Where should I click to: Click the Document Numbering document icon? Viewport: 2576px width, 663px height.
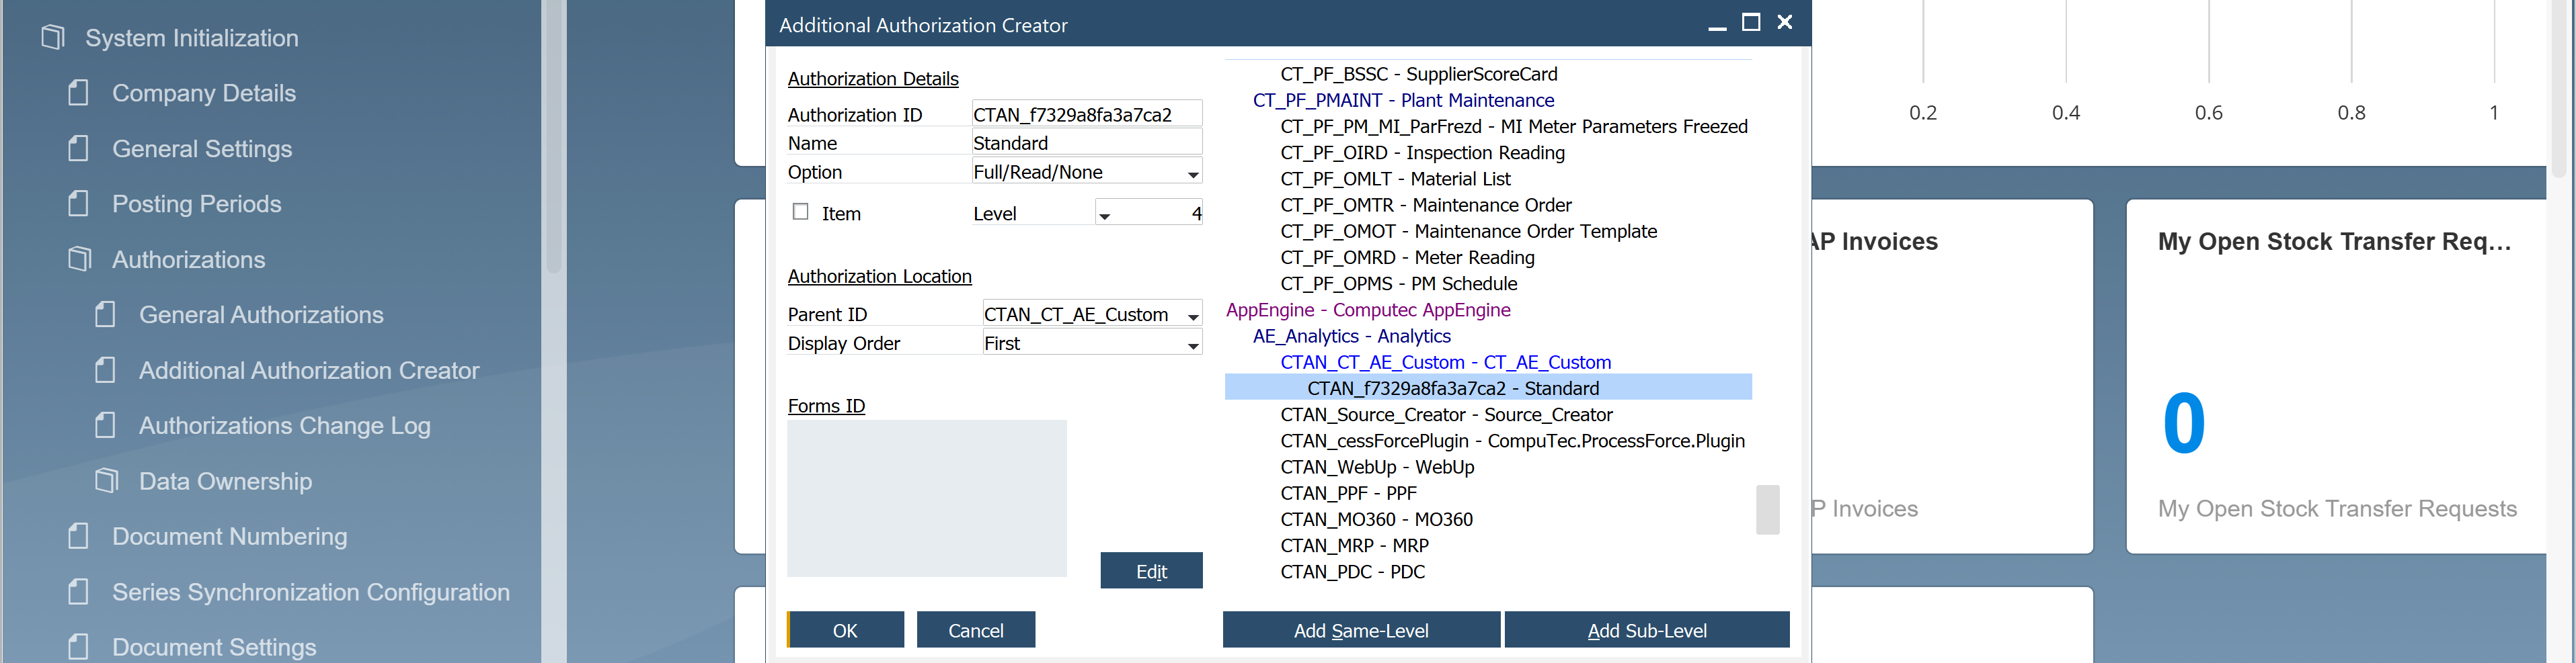79,536
